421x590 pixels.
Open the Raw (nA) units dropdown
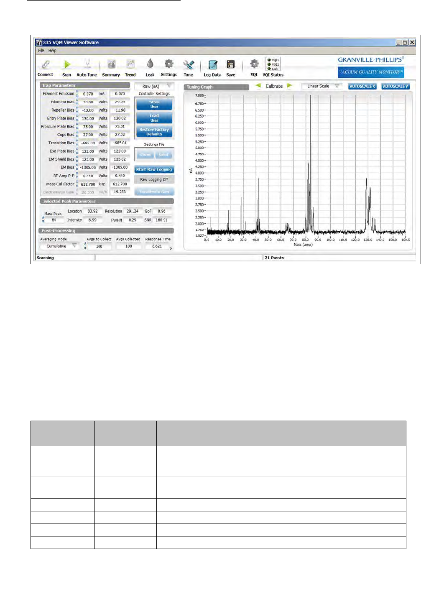(154, 86)
